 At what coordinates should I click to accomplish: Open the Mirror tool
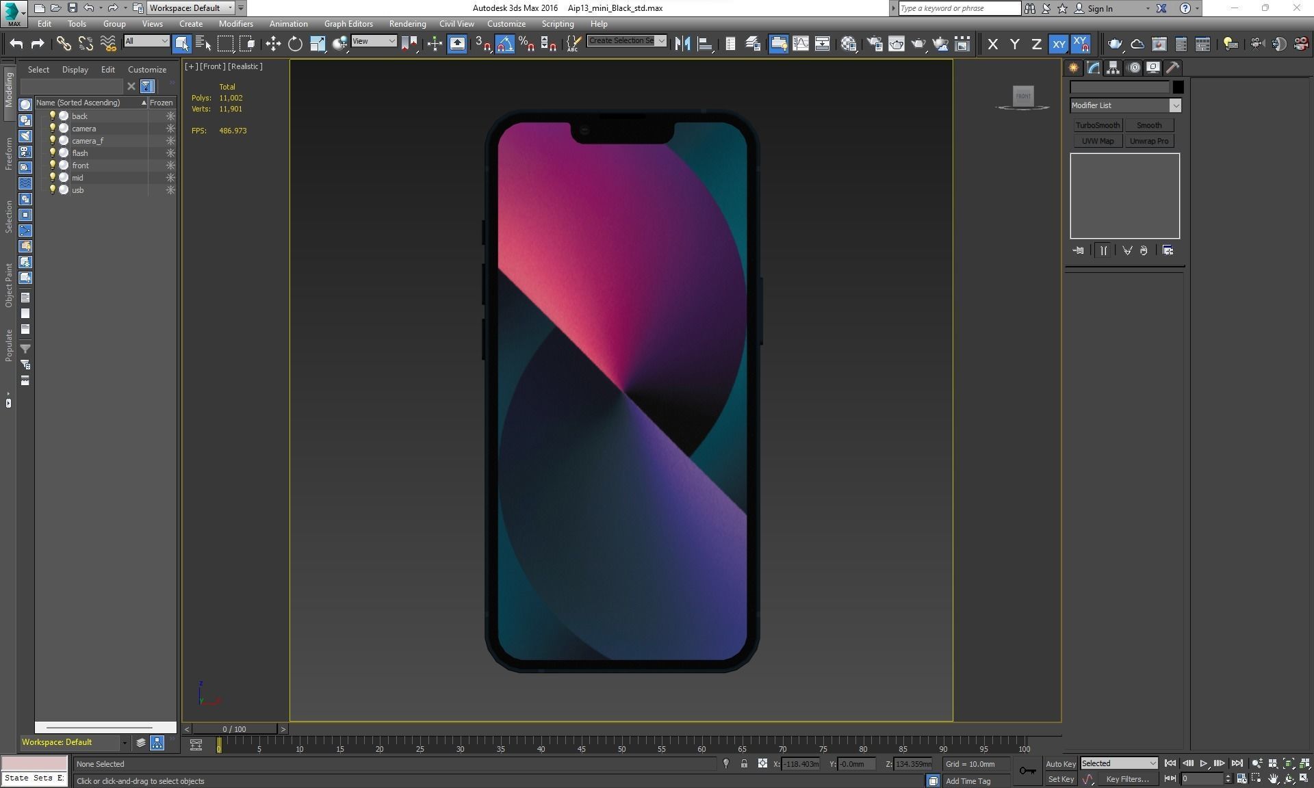pyautogui.click(x=682, y=44)
